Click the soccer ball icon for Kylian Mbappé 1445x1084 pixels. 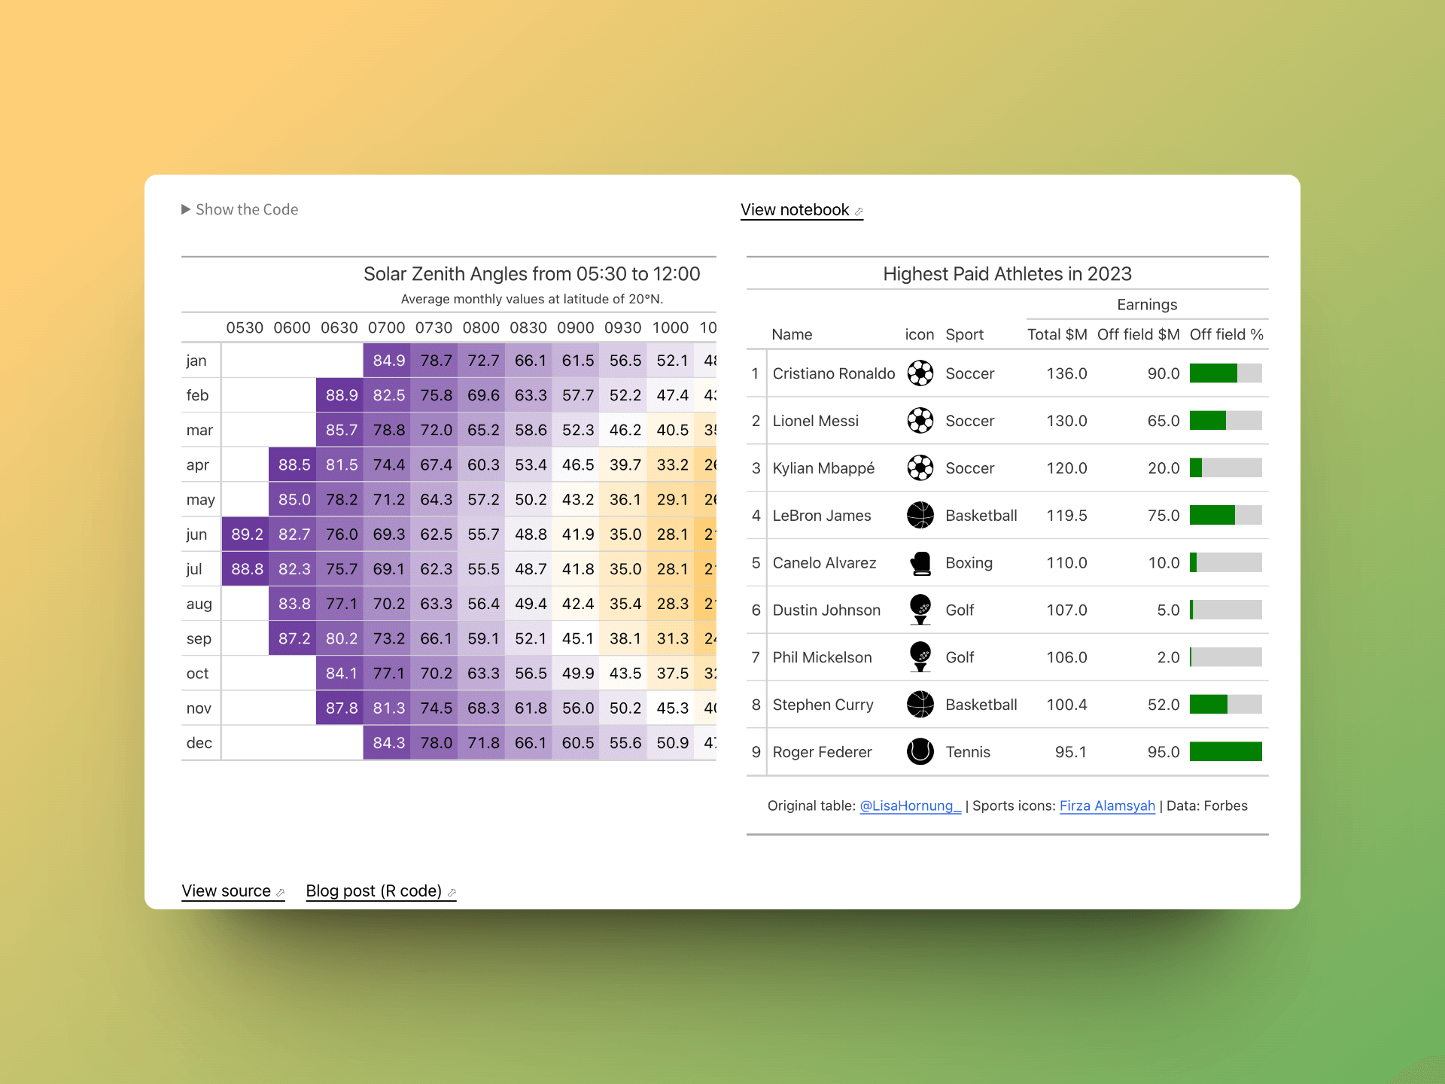click(920, 467)
